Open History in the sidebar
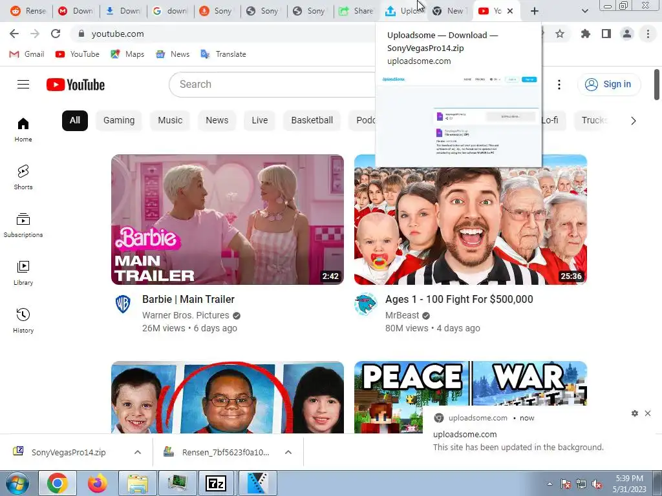The image size is (662, 496). coord(23,320)
